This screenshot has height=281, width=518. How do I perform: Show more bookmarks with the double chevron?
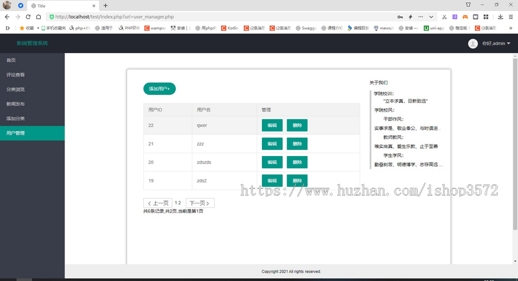coord(511,28)
